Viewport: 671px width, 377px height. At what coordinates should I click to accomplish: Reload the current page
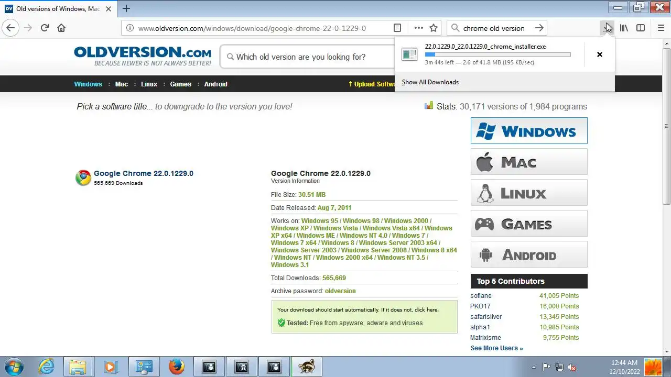pos(45,28)
